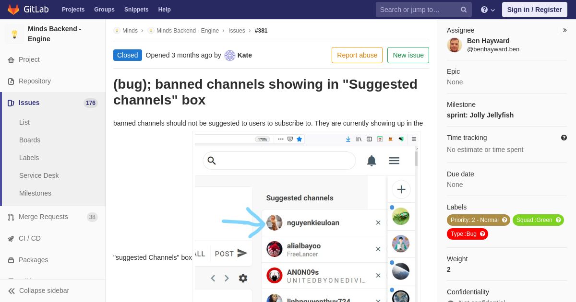Click the Time tracking help icon
This screenshot has height=302, width=576.
(x=564, y=138)
